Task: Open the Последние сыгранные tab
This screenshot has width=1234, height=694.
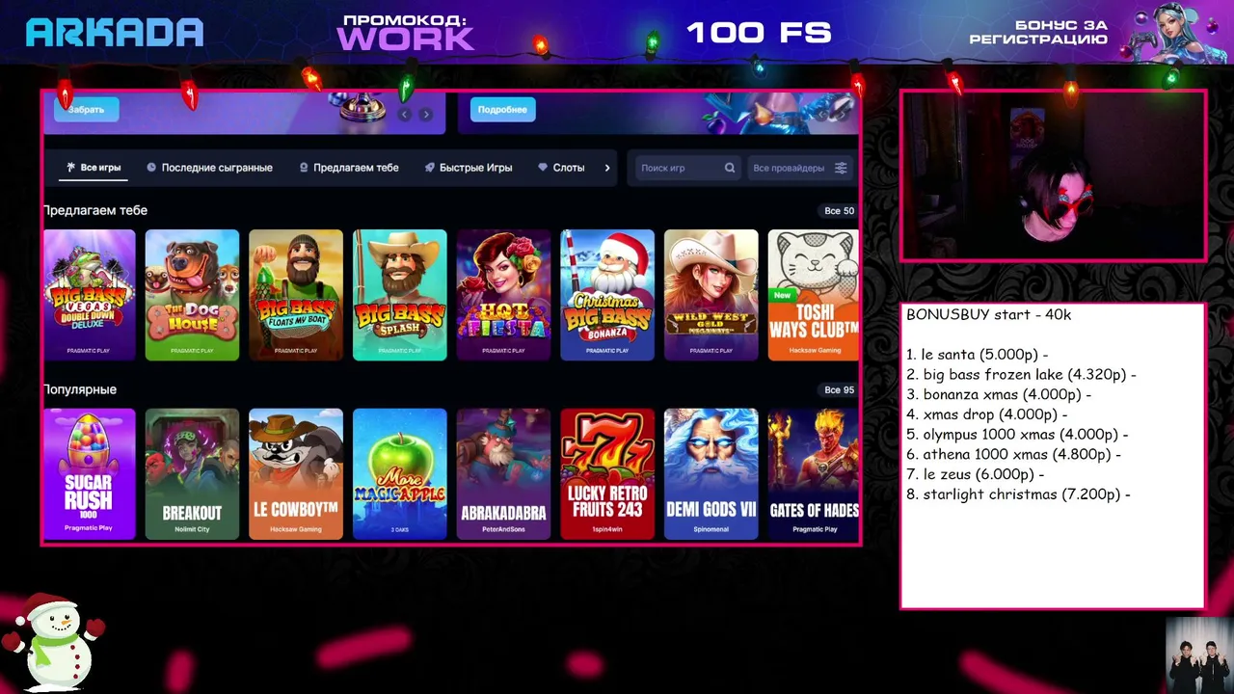Action: [x=209, y=168]
